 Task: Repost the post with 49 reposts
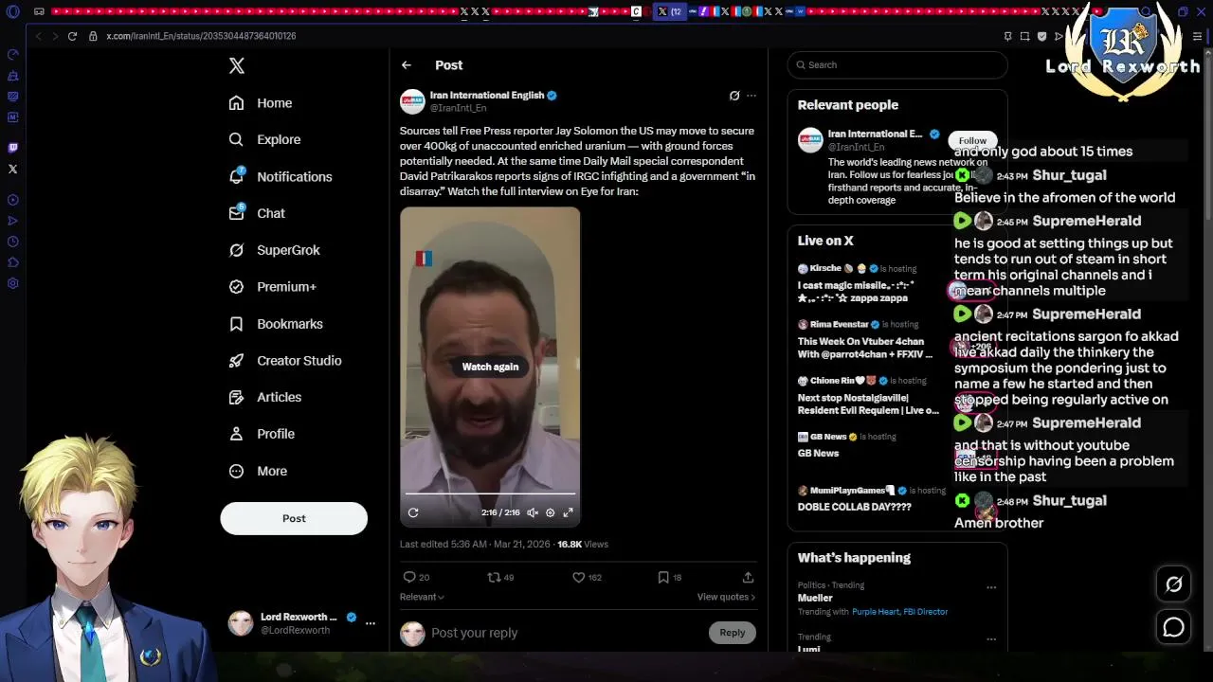click(500, 577)
